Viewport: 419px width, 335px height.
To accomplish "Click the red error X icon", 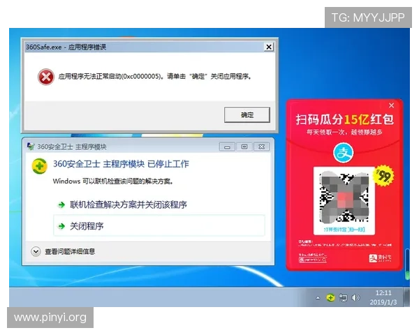I will (x=46, y=77).
